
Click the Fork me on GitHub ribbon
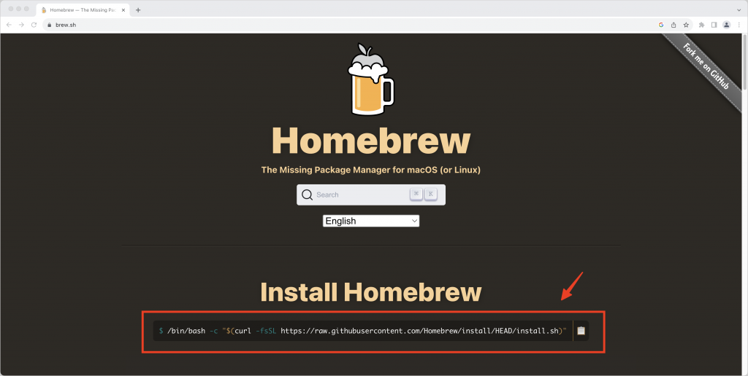[x=707, y=66]
